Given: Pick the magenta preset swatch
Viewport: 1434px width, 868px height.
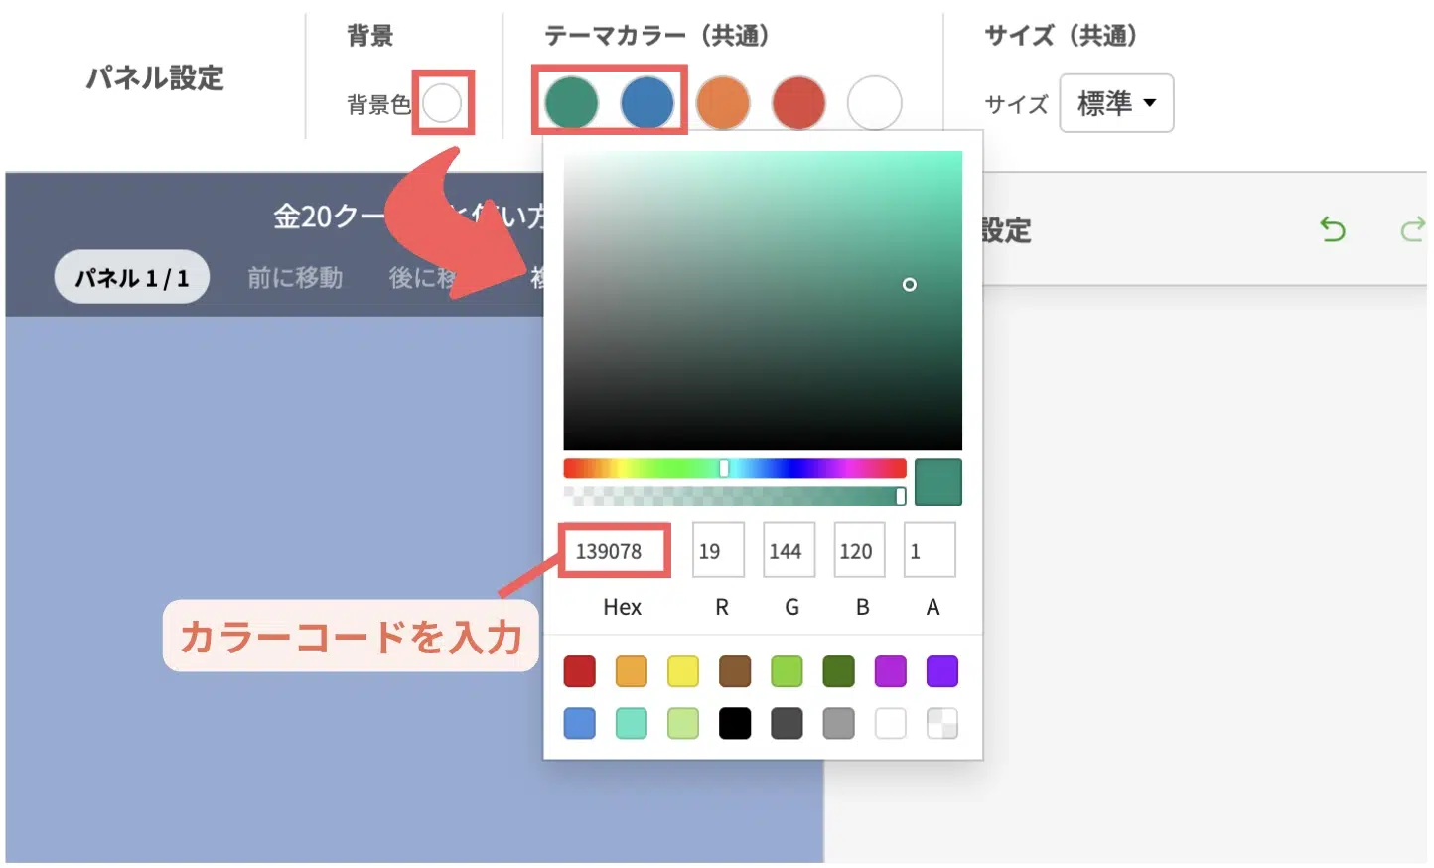Looking at the screenshot, I should (891, 671).
